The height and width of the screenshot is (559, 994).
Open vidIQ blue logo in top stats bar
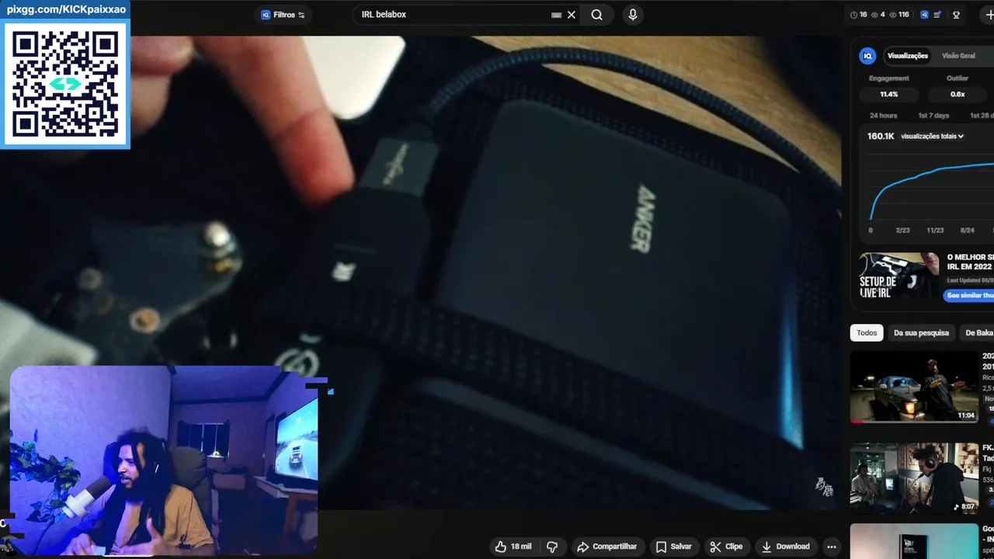coord(924,15)
